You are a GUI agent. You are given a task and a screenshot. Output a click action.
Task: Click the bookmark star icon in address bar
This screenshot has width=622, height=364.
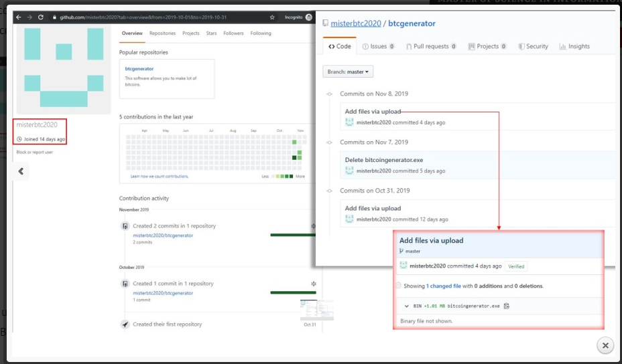(271, 17)
